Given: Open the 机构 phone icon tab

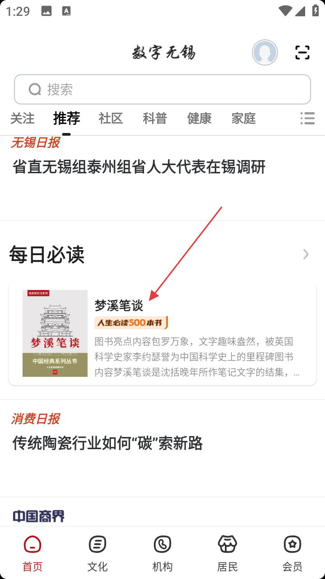Looking at the screenshot, I should pos(162,553).
